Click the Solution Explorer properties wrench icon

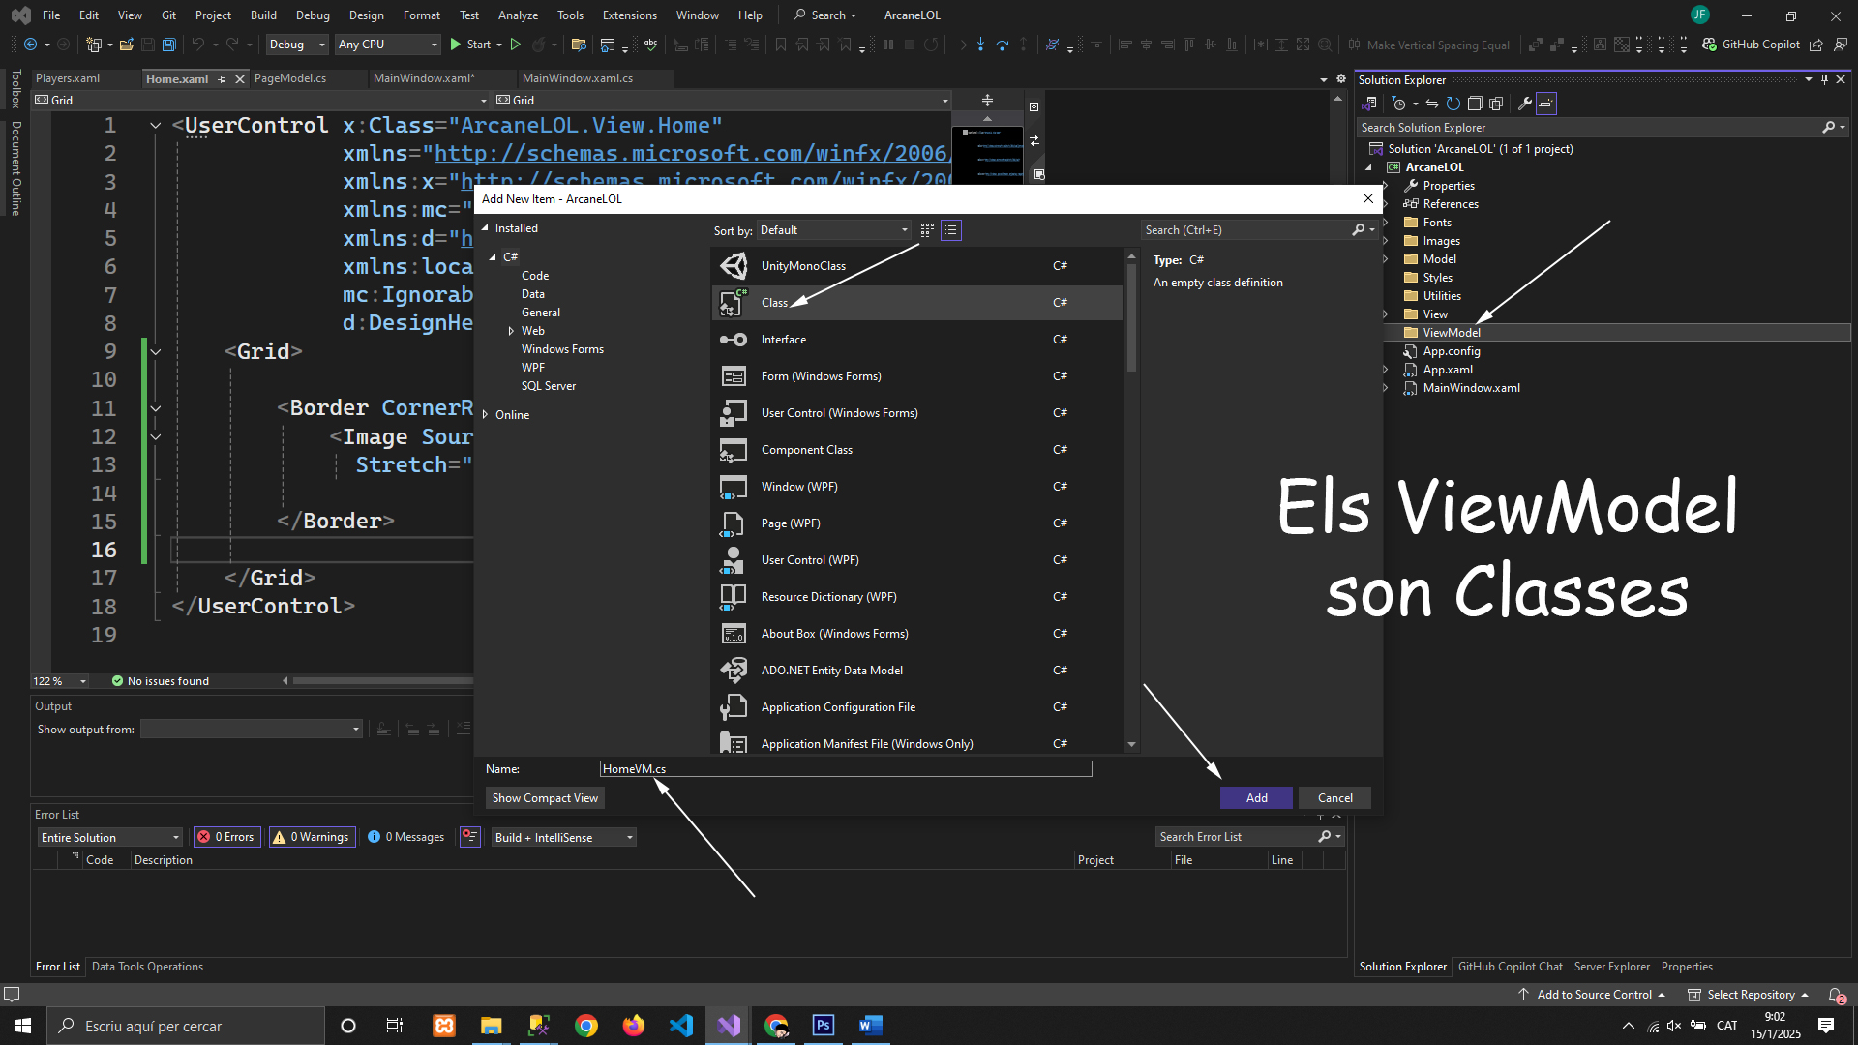click(x=1524, y=104)
